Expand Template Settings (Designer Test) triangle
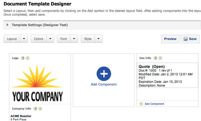Viewport: 201px width, 121px height. coord(7,25)
